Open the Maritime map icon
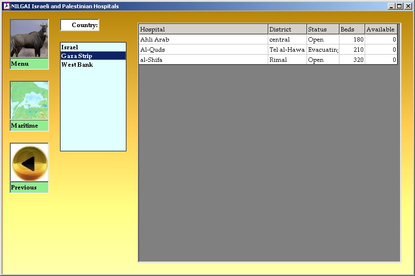 tap(29, 101)
